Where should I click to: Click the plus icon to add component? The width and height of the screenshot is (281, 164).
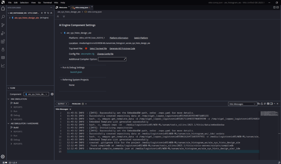42,13
